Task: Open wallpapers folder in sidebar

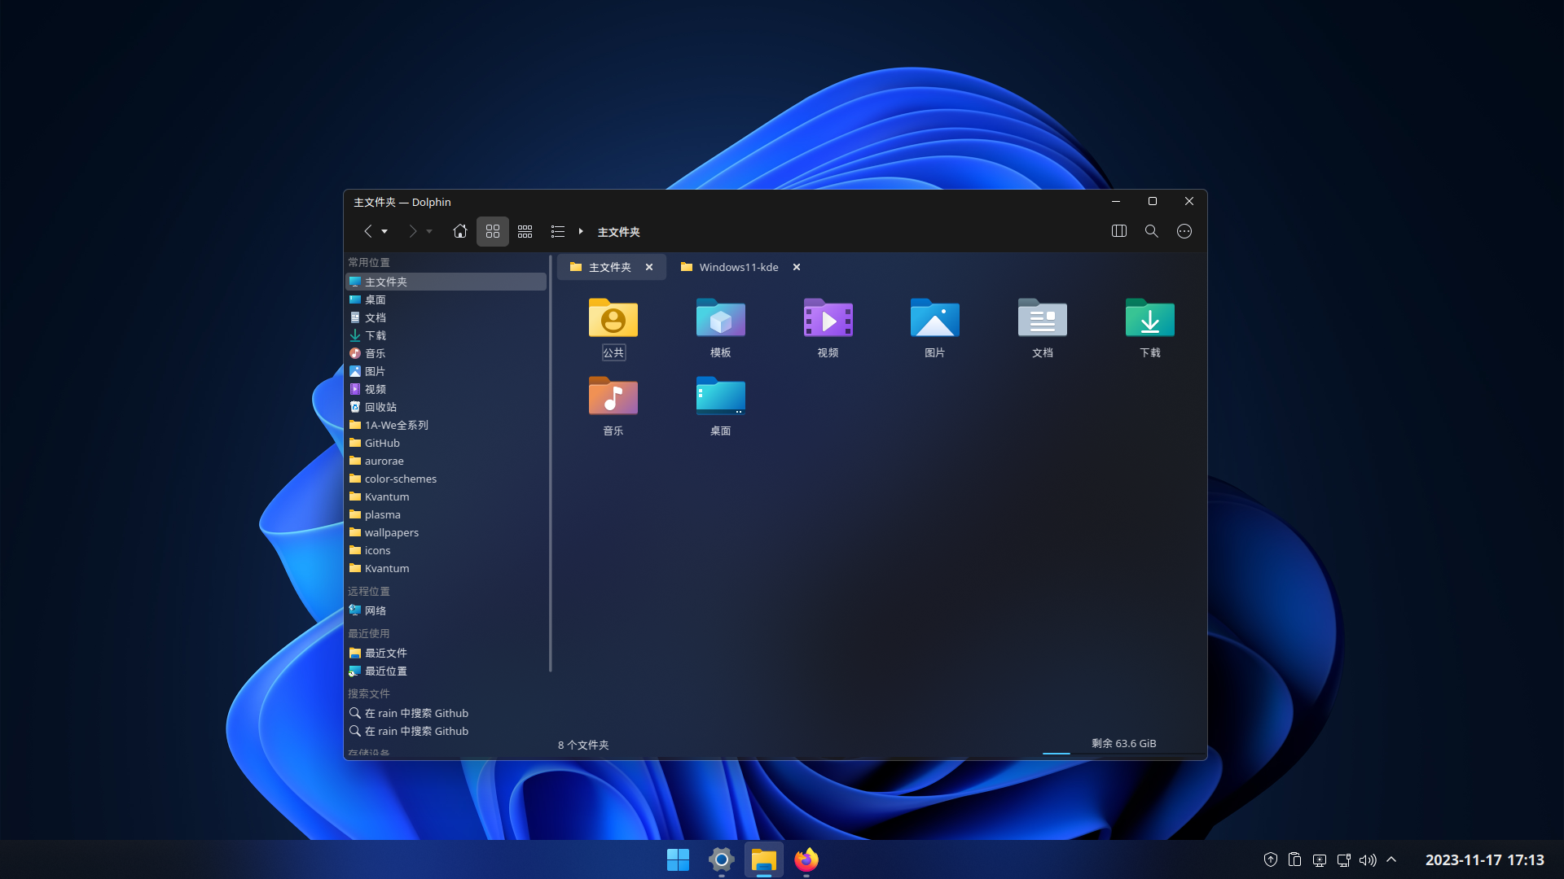Action: pos(446,532)
